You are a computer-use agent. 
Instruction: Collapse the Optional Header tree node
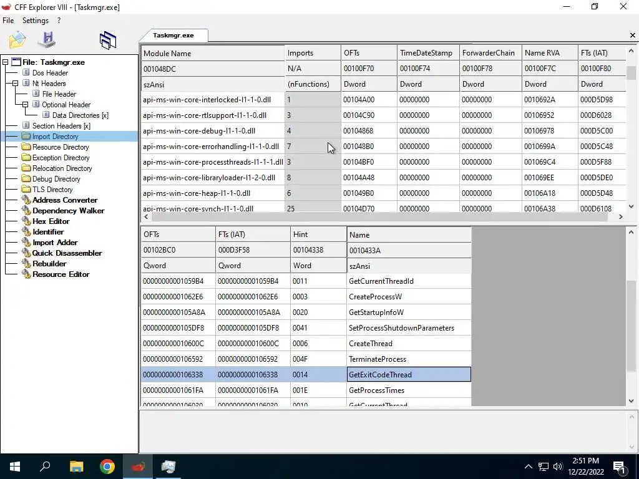(x=25, y=104)
